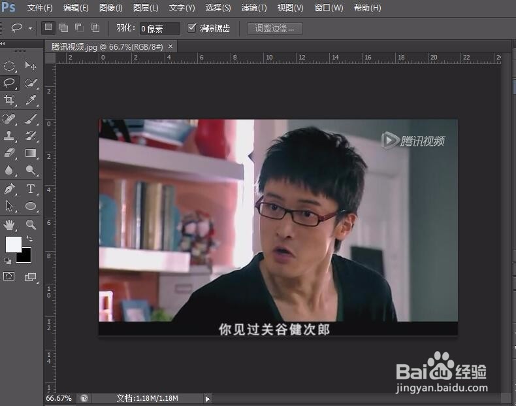Toggle the 消除锯齿 anti-alias checkbox
The width and height of the screenshot is (516, 406).
191,27
